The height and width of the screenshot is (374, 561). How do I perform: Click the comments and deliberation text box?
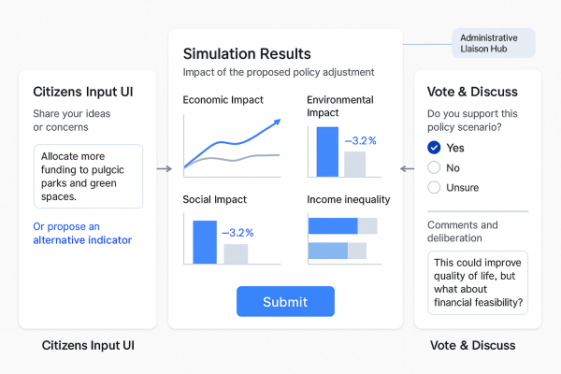tap(478, 283)
